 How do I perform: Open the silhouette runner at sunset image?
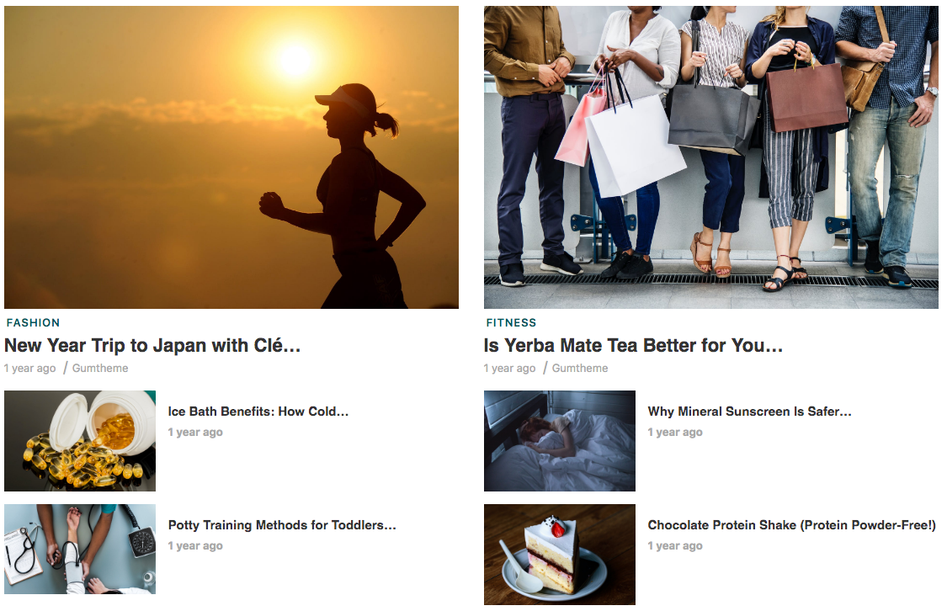(231, 157)
